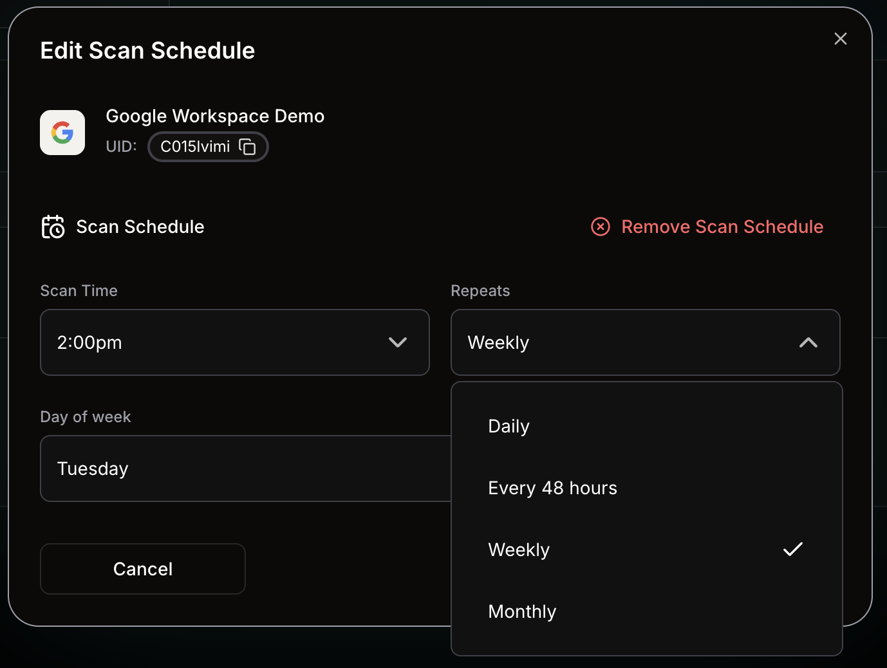This screenshot has height=668, width=887.
Task: Collapse the Repeats dropdown
Action: [645, 342]
